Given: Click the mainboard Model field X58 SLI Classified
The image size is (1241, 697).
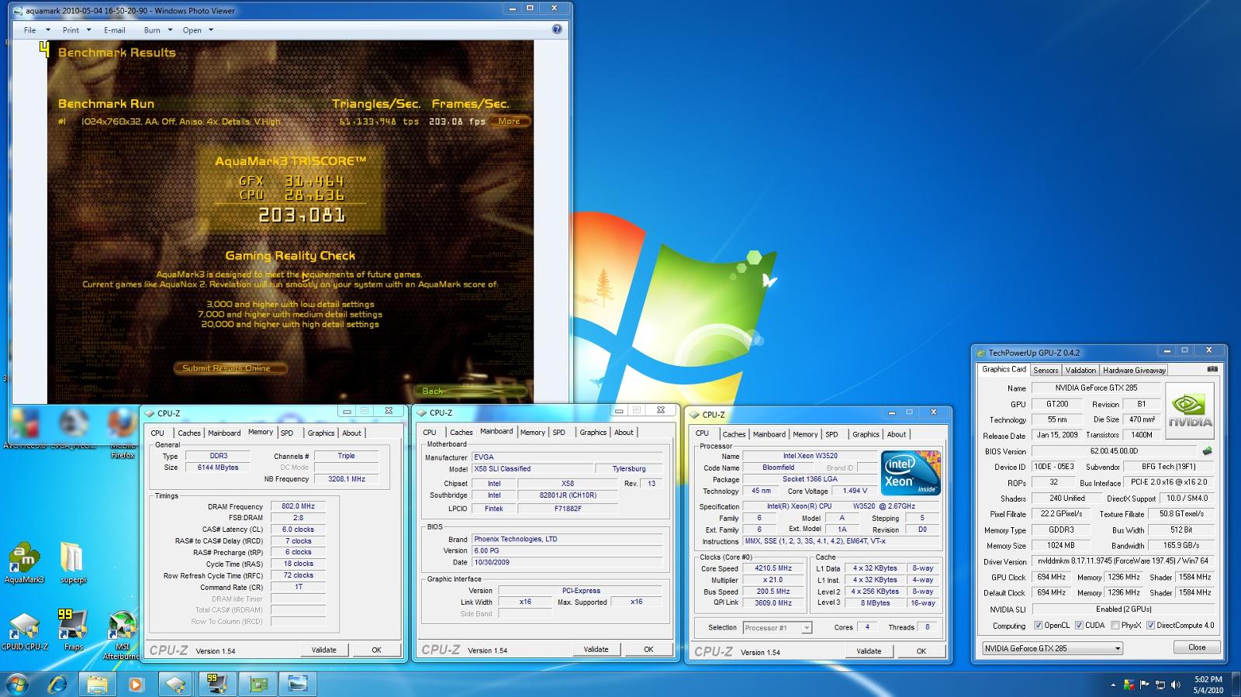Looking at the screenshot, I should pos(531,468).
